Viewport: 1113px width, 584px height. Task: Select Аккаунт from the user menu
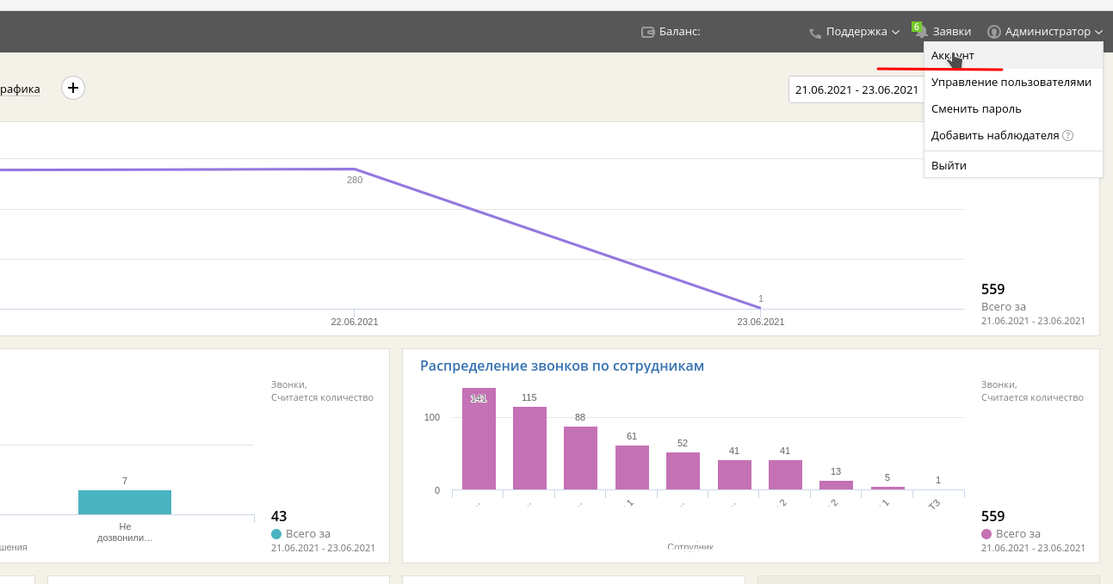point(1013,55)
